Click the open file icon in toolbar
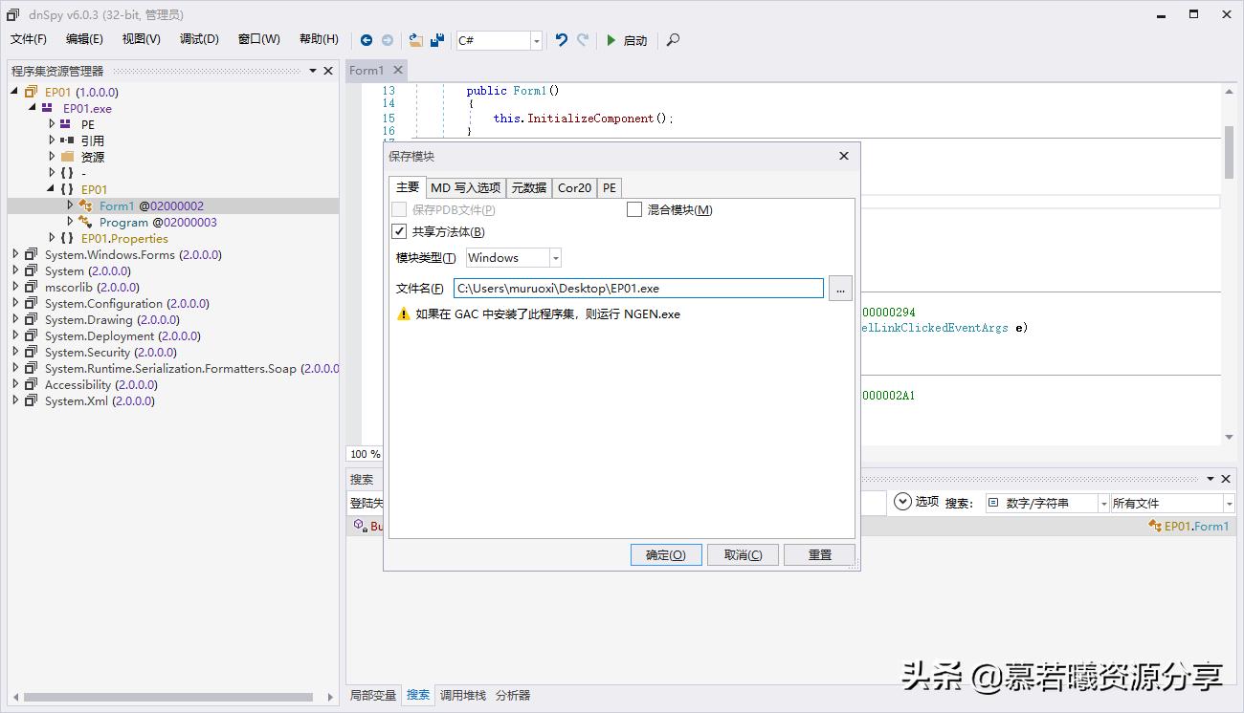Image resolution: width=1244 pixels, height=713 pixels. (416, 40)
